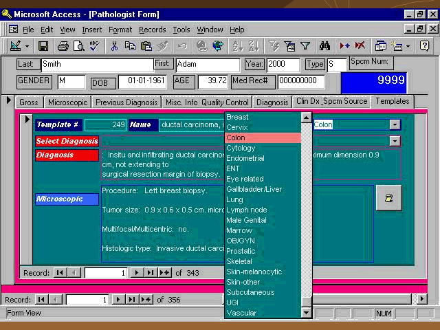Jump to last record of 356
This screenshot has width=440, height=330.
131,300
